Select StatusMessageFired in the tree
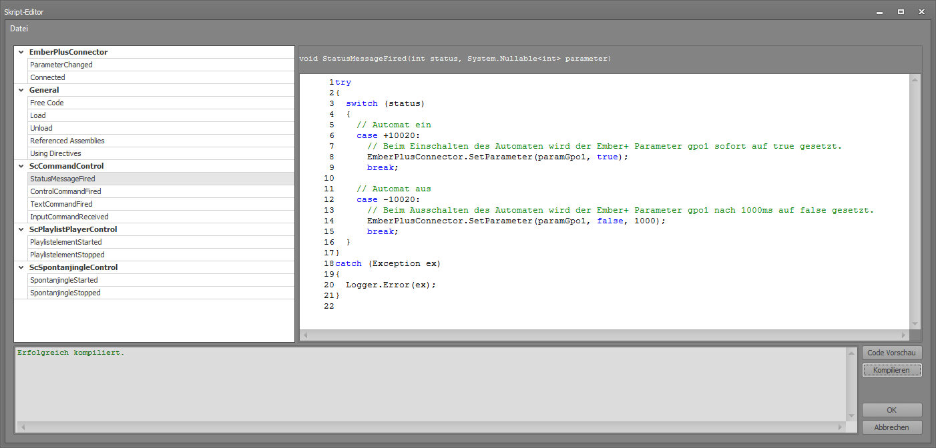Screen dimensions: 936x448 (x=161, y=179)
